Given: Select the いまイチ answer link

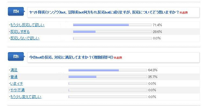Looking at the screenshot, I should tap(17, 83).
